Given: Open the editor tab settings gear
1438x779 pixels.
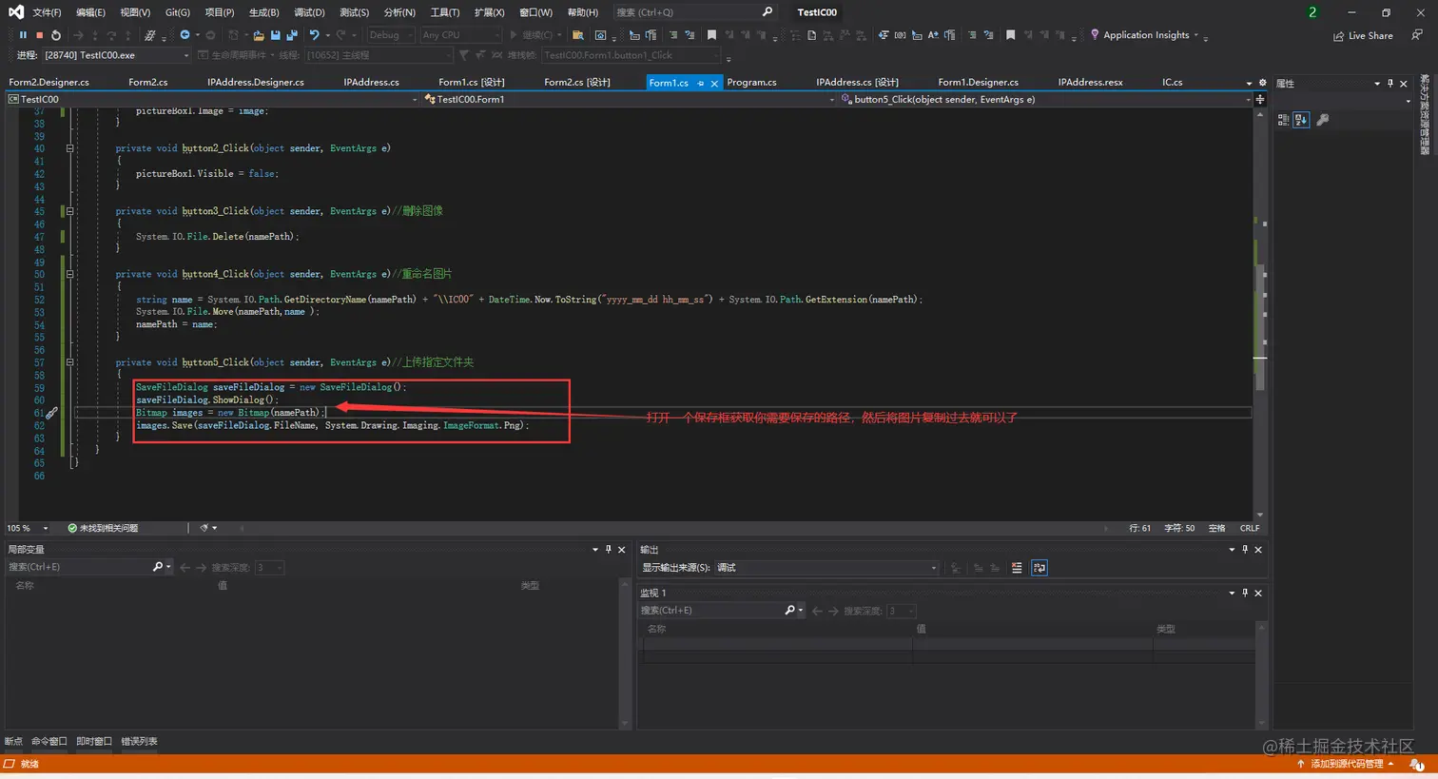Looking at the screenshot, I should point(1263,83).
